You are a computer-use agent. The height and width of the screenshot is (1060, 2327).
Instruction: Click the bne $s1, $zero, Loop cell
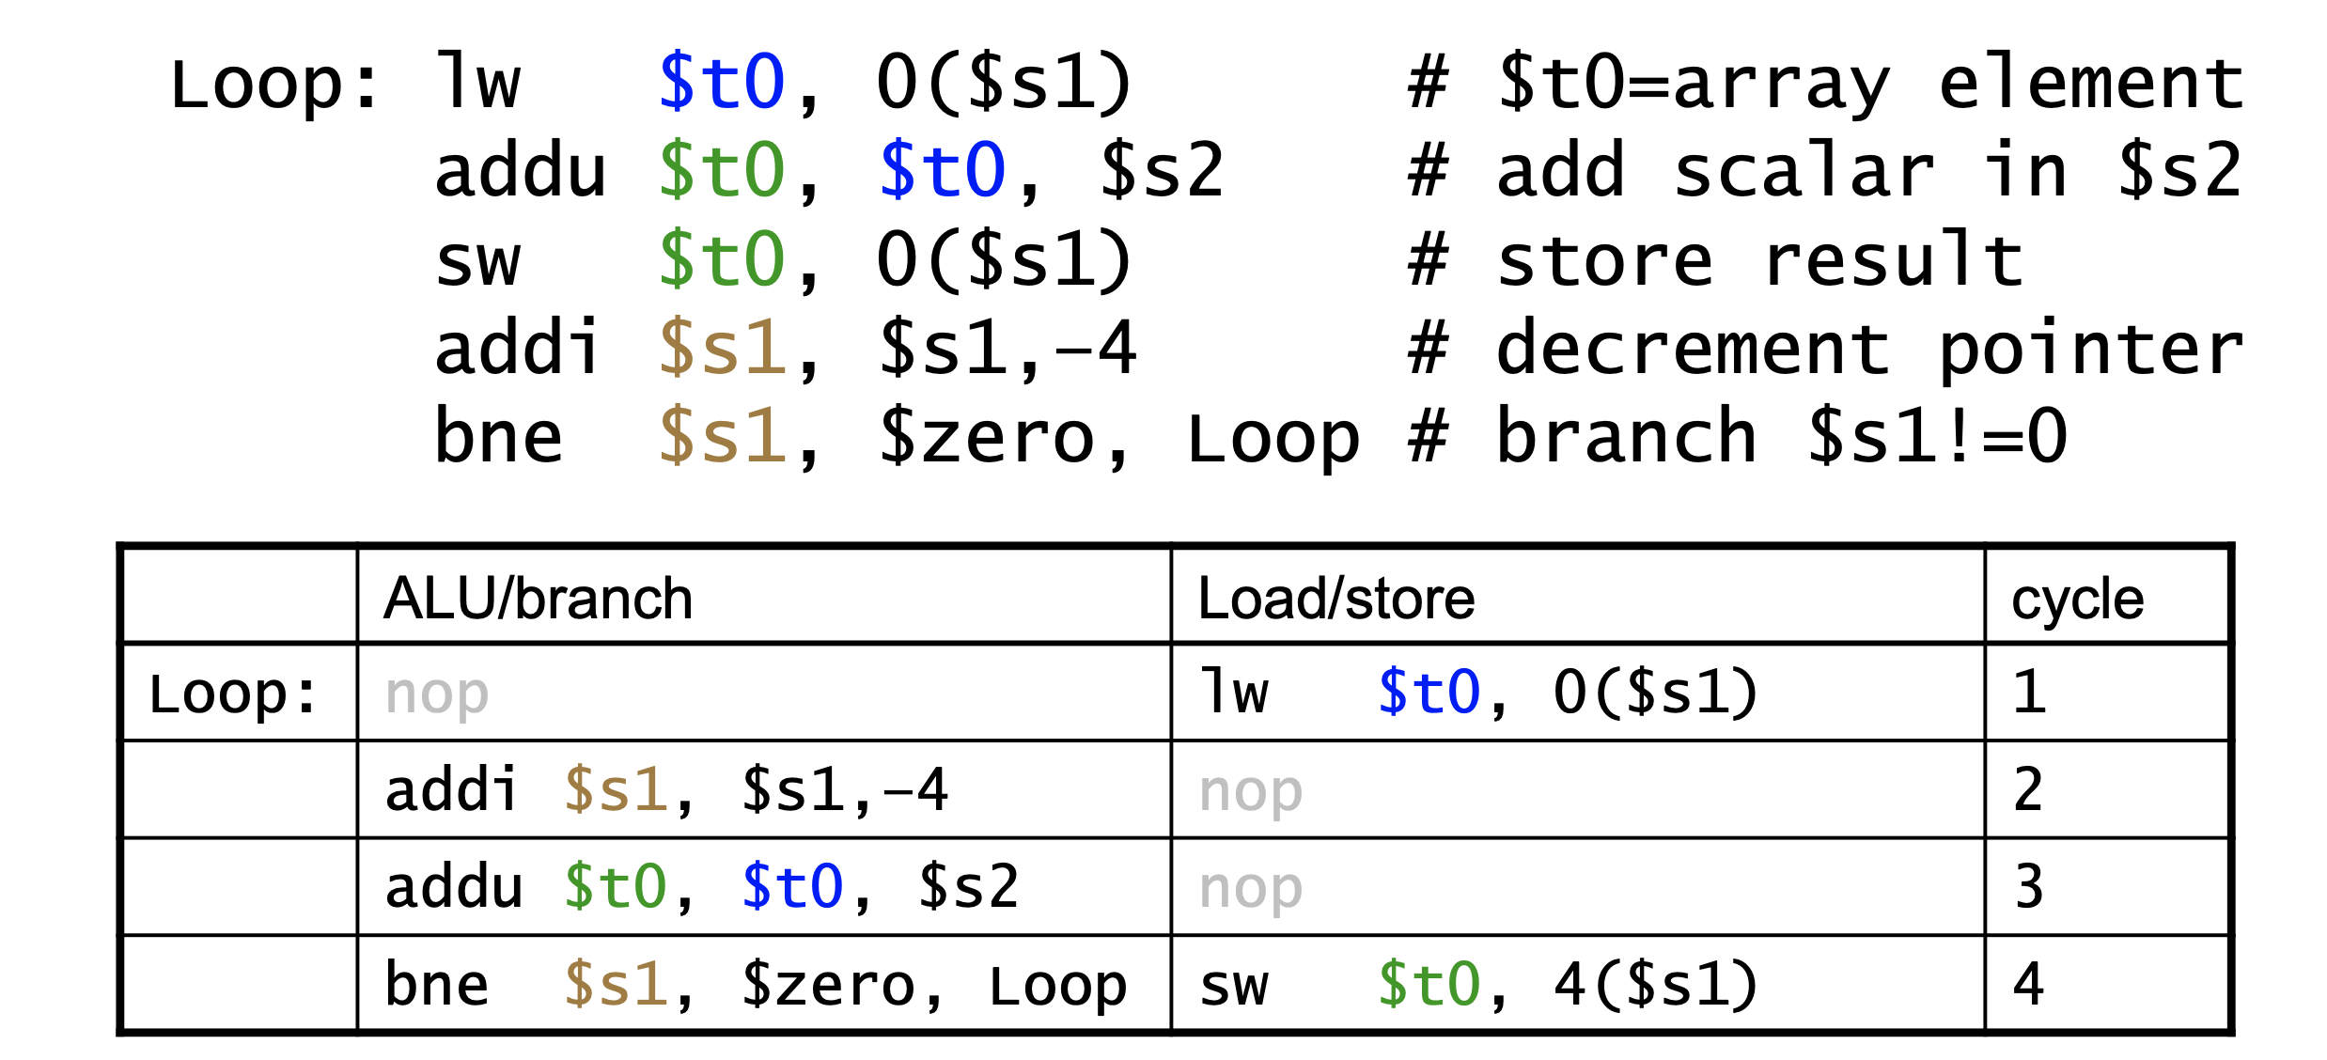click(x=755, y=985)
